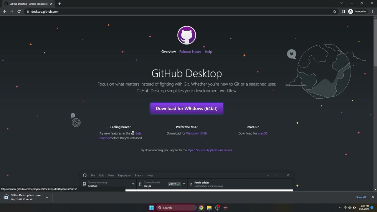Screen dimensions: 377x212
Task: Open Chrome side panel icon
Action: 343,11
